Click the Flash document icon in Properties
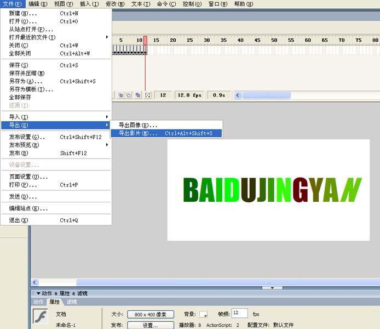Screen dimensions: 380x329 (40, 316)
